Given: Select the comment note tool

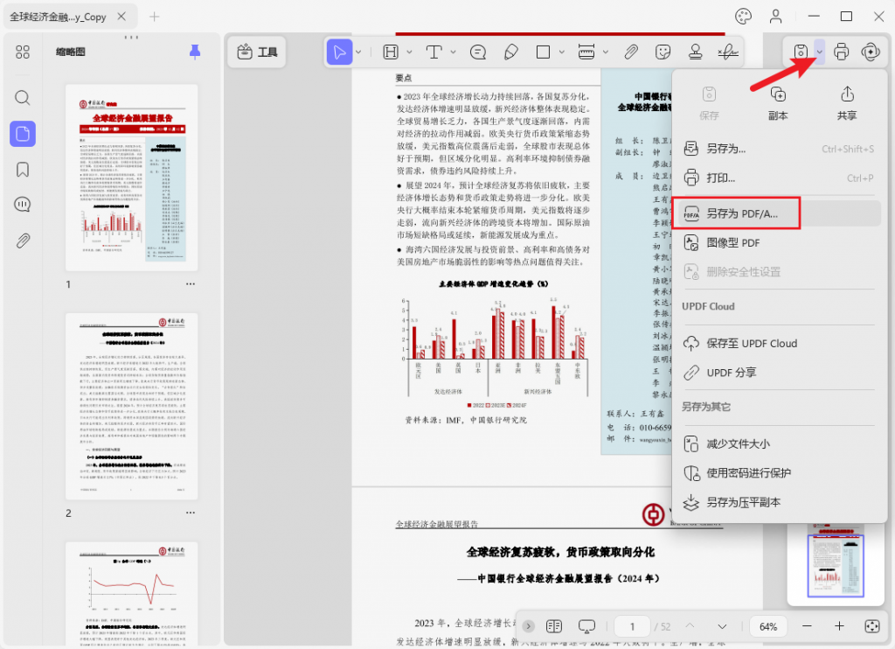Looking at the screenshot, I should pyautogui.click(x=478, y=52).
